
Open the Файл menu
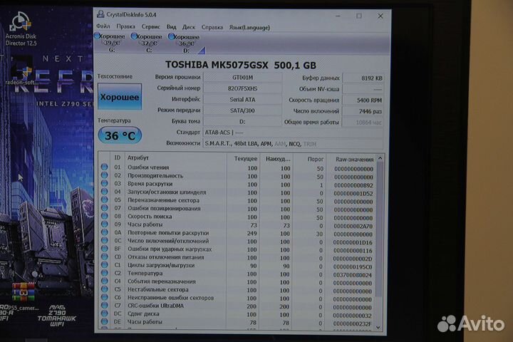(103, 26)
